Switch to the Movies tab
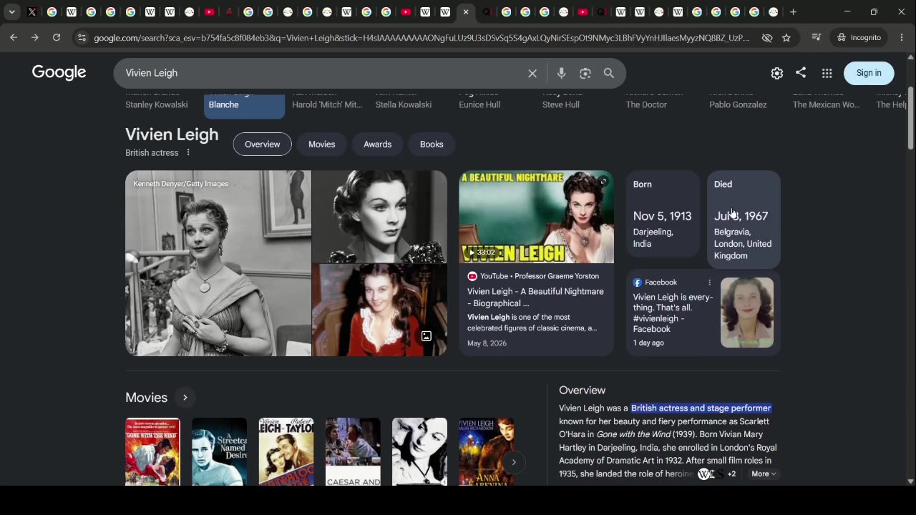The image size is (916, 515). click(x=322, y=144)
